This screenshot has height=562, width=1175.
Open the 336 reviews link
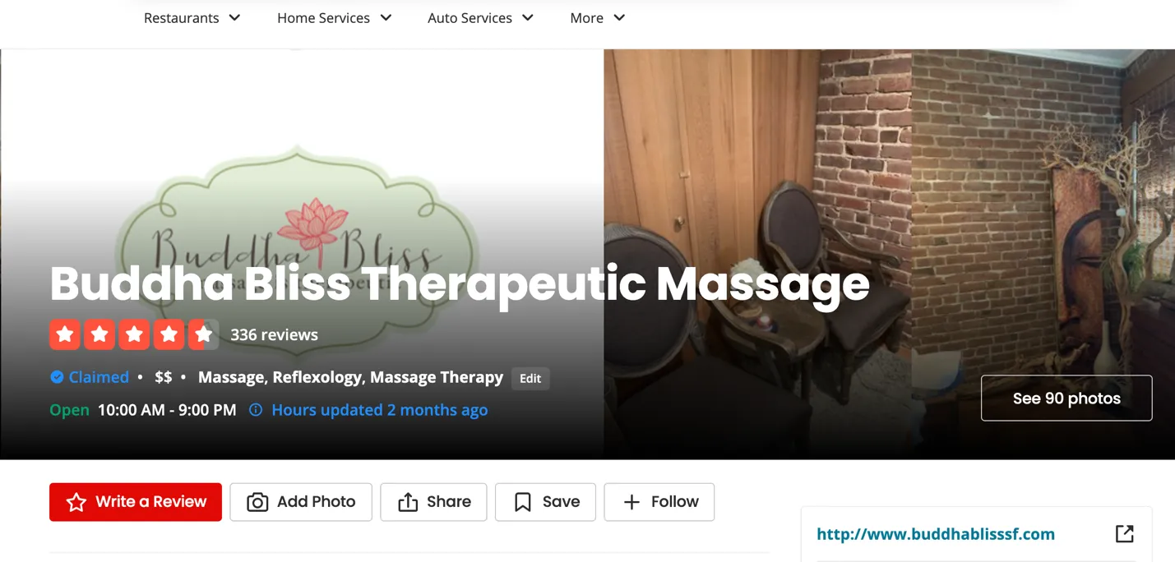click(x=274, y=334)
